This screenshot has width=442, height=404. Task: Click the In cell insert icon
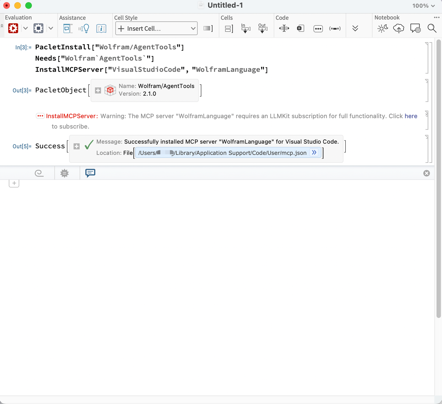246,28
